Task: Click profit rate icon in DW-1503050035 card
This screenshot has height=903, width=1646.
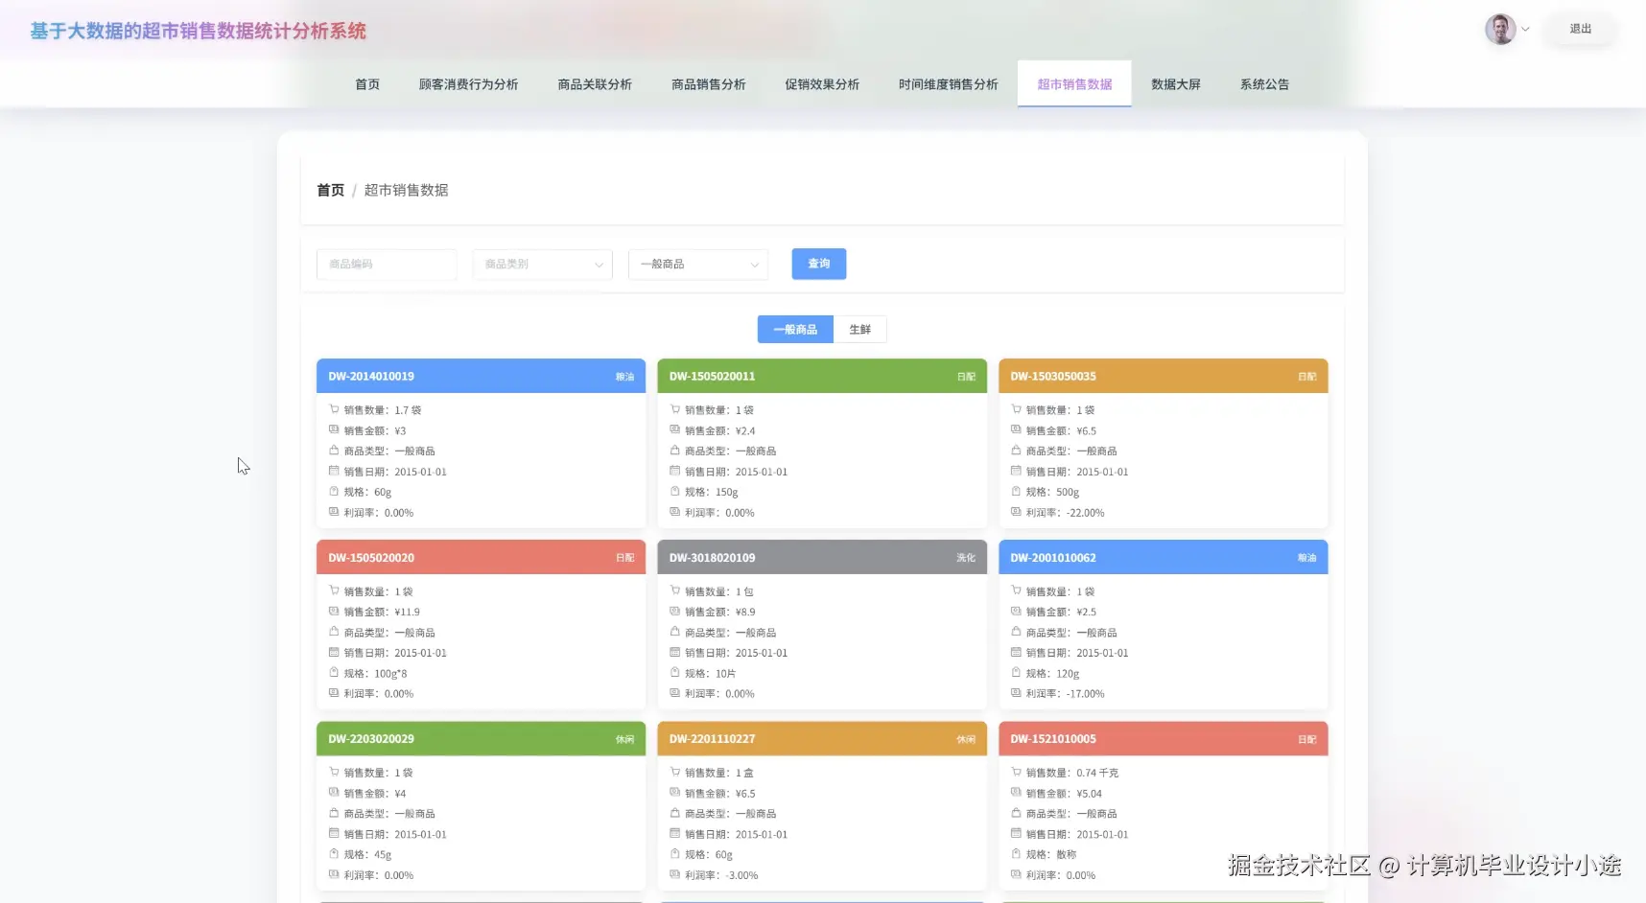Action: (x=1016, y=512)
